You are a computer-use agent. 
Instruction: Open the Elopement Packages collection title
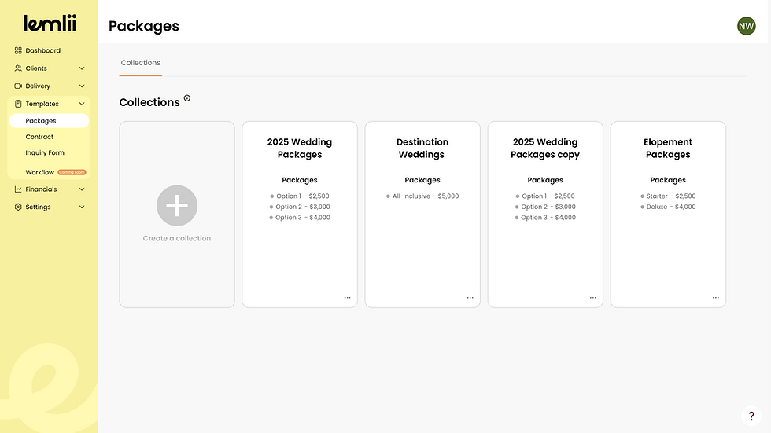coord(668,149)
